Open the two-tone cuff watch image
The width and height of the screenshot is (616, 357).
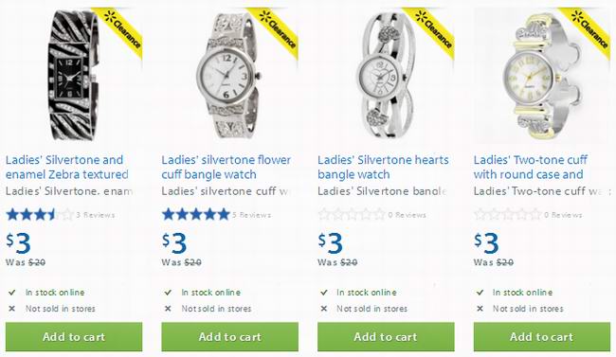click(x=542, y=76)
